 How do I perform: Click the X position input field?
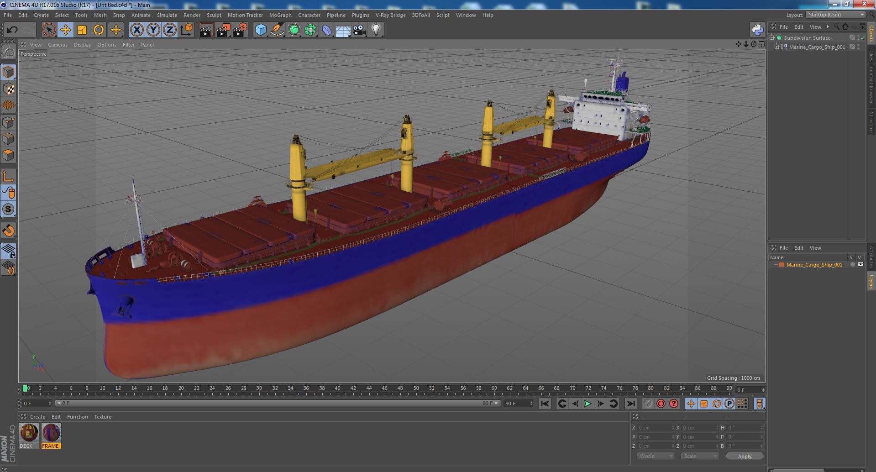(x=656, y=428)
